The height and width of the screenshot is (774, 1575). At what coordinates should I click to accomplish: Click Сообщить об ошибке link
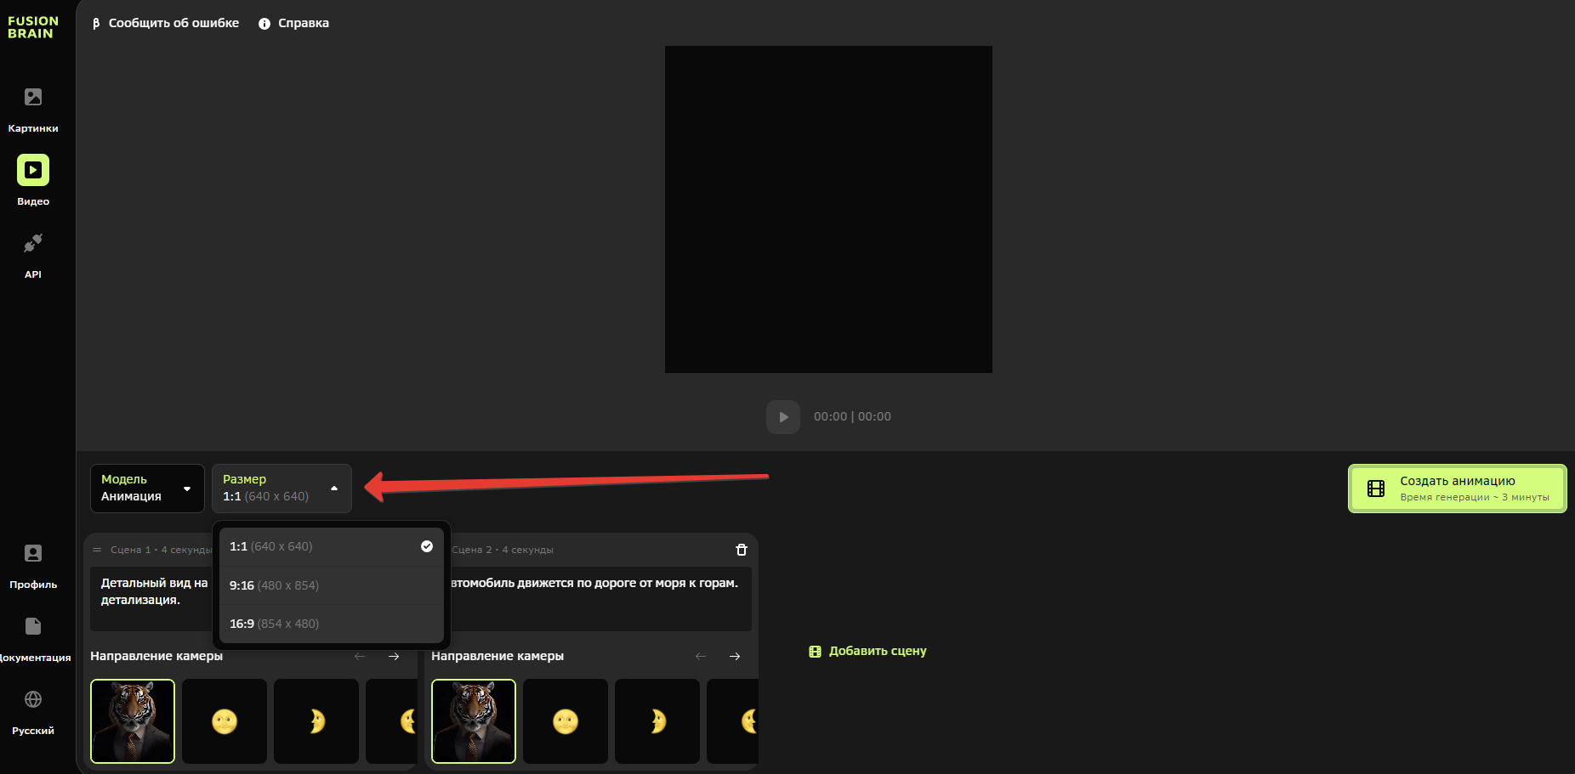click(x=166, y=23)
